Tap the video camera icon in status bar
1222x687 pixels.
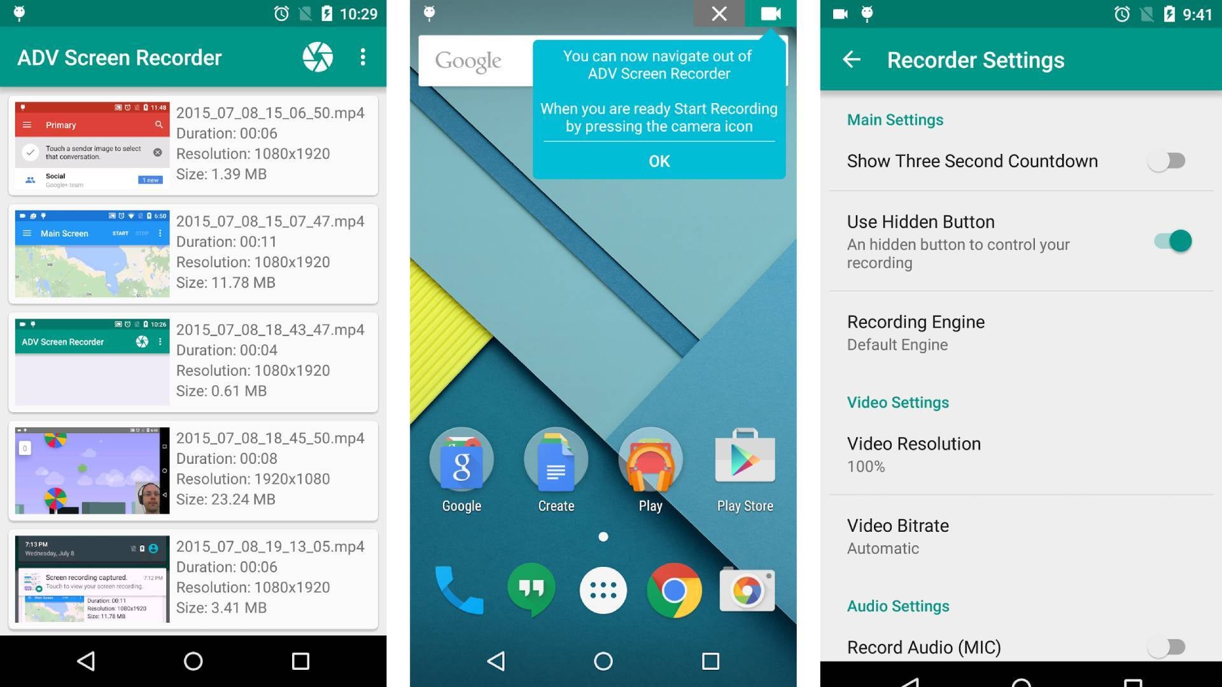[771, 14]
